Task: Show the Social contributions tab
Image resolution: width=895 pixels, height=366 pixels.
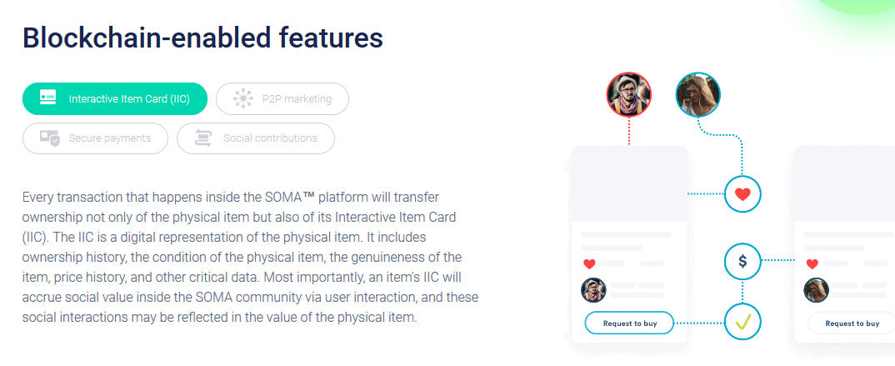Action: click(255, 138)
